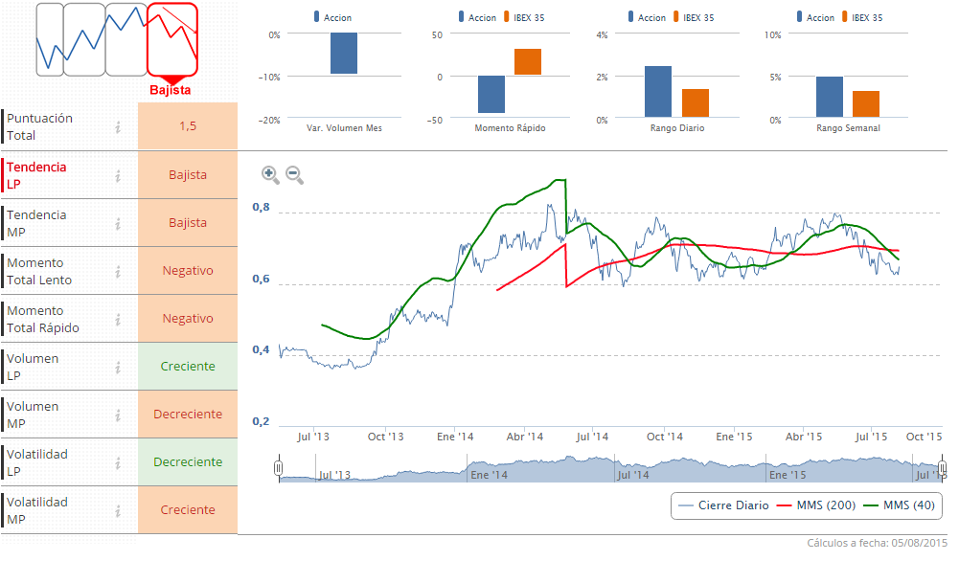Click the zoom in magnifier icon
This screenshot has height=561, width=959.
(270, 174)
